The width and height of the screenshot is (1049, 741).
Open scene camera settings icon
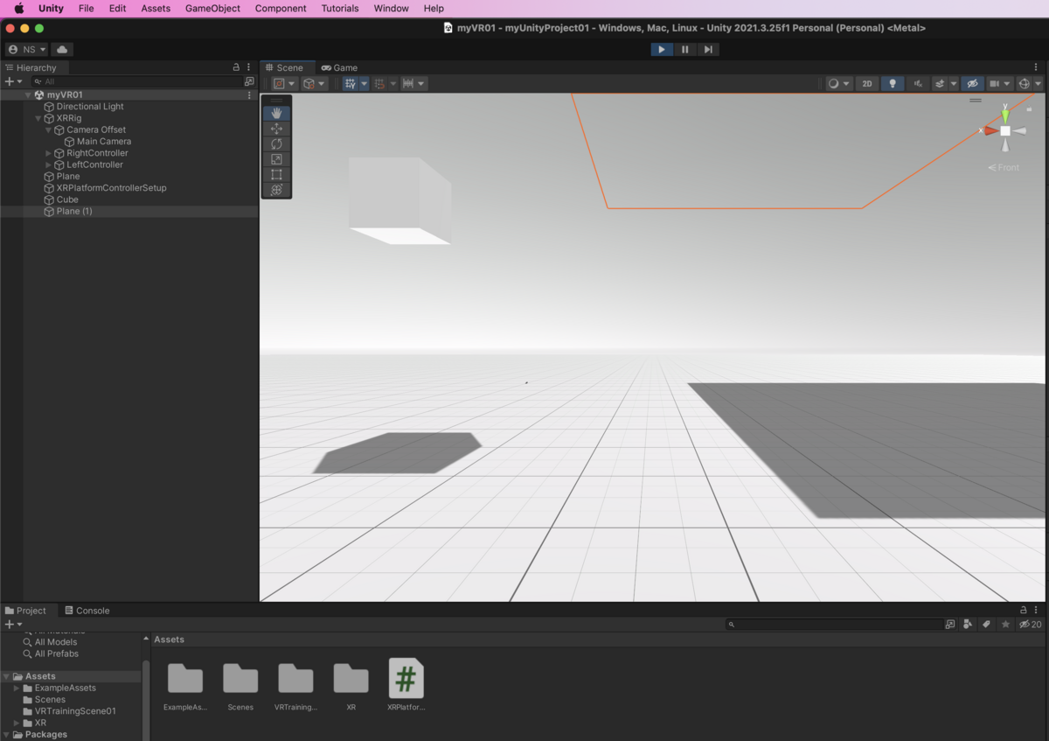(994, 84)
